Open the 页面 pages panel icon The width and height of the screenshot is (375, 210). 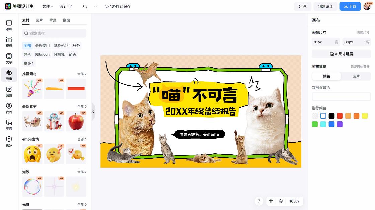click(x=9, y=125)
